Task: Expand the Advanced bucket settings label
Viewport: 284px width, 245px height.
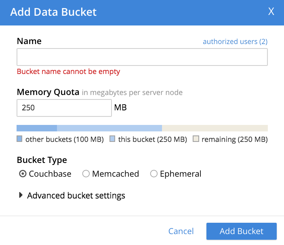Action: point(76,196)
